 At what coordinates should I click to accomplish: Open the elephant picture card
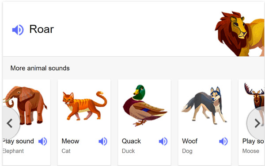pos(25,105)
